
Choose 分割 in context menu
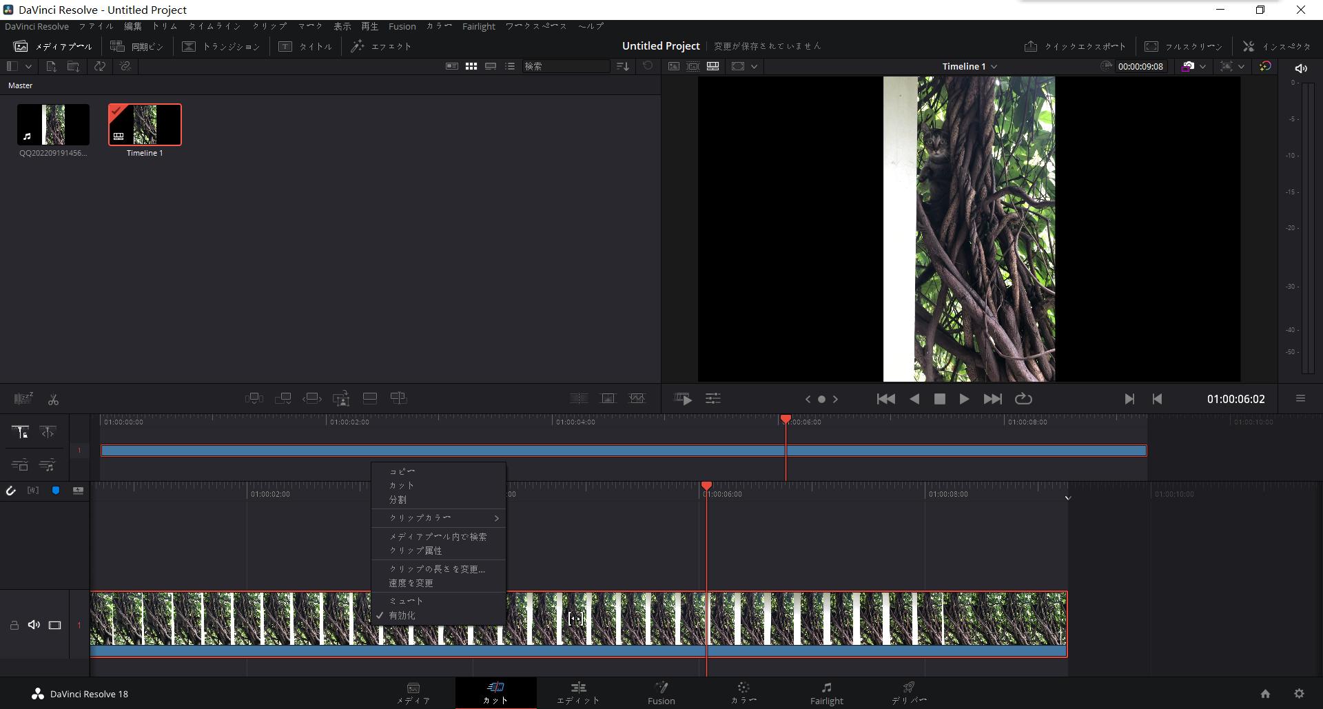pos(438,500)
